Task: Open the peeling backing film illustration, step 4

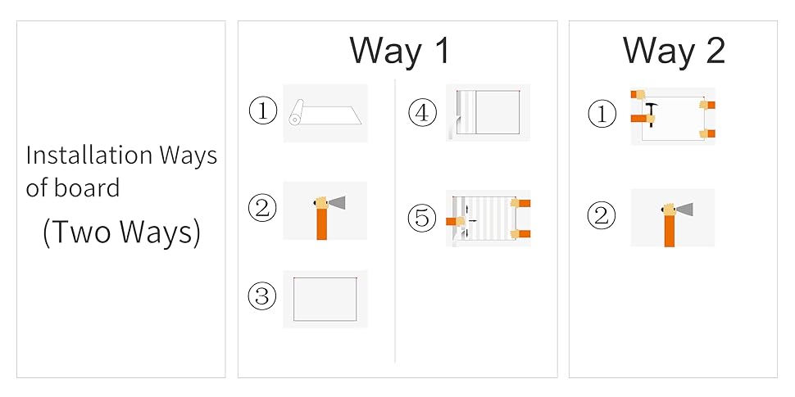Action: click(x=488, y=112)
